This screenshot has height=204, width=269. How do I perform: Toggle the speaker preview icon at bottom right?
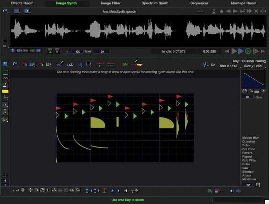pyautogui.click(x=232, y=191)
